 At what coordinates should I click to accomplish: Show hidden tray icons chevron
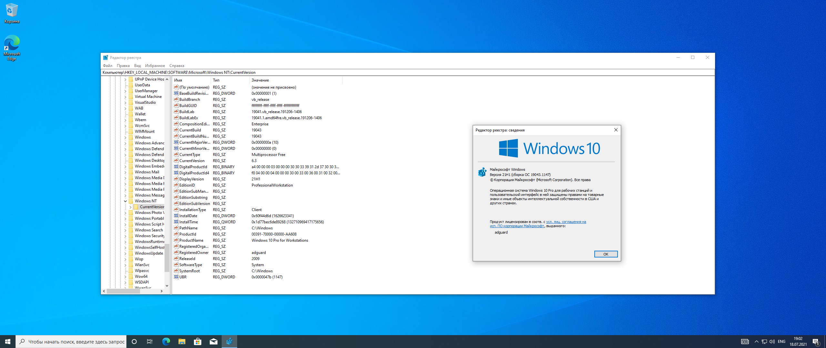coord(756,342)
